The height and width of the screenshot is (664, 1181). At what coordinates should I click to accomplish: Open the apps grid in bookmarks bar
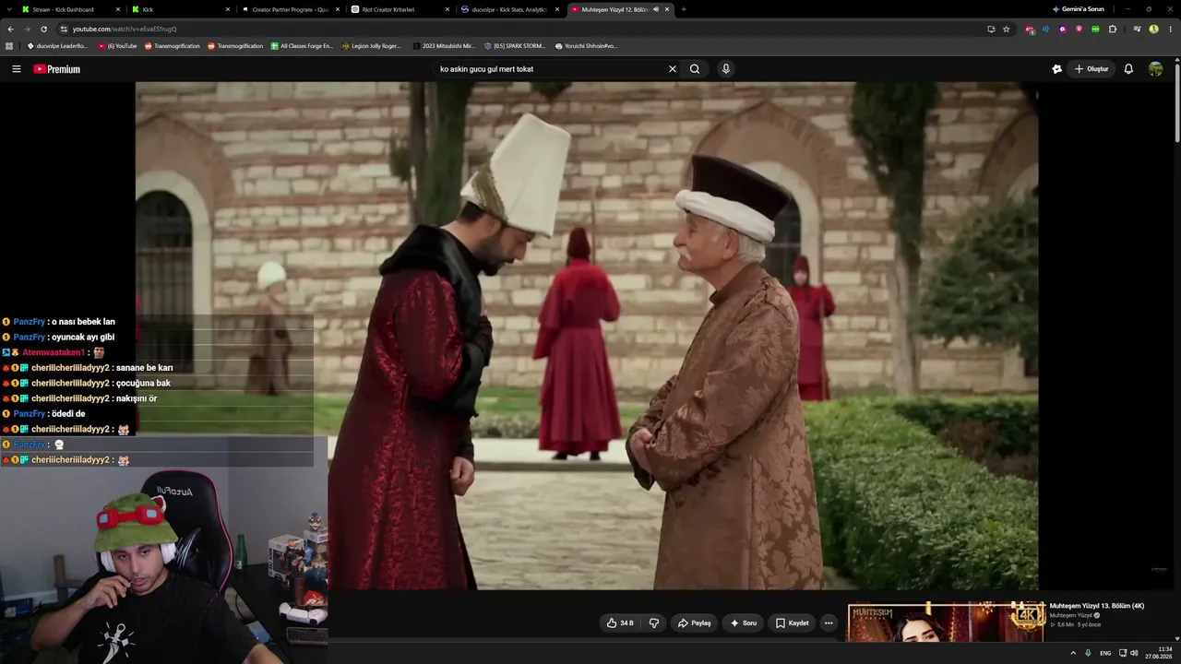pos(9,45)
